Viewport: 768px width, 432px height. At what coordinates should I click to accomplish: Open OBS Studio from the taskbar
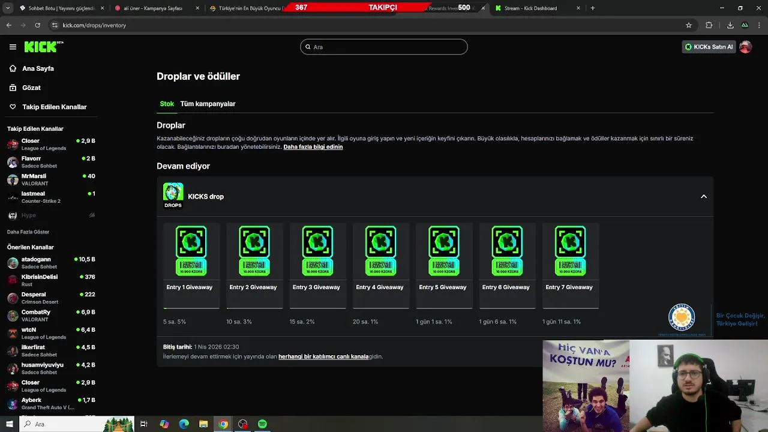(x=242, y=424)
